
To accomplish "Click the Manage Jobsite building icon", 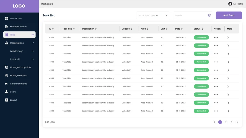I will click(7, 26).
